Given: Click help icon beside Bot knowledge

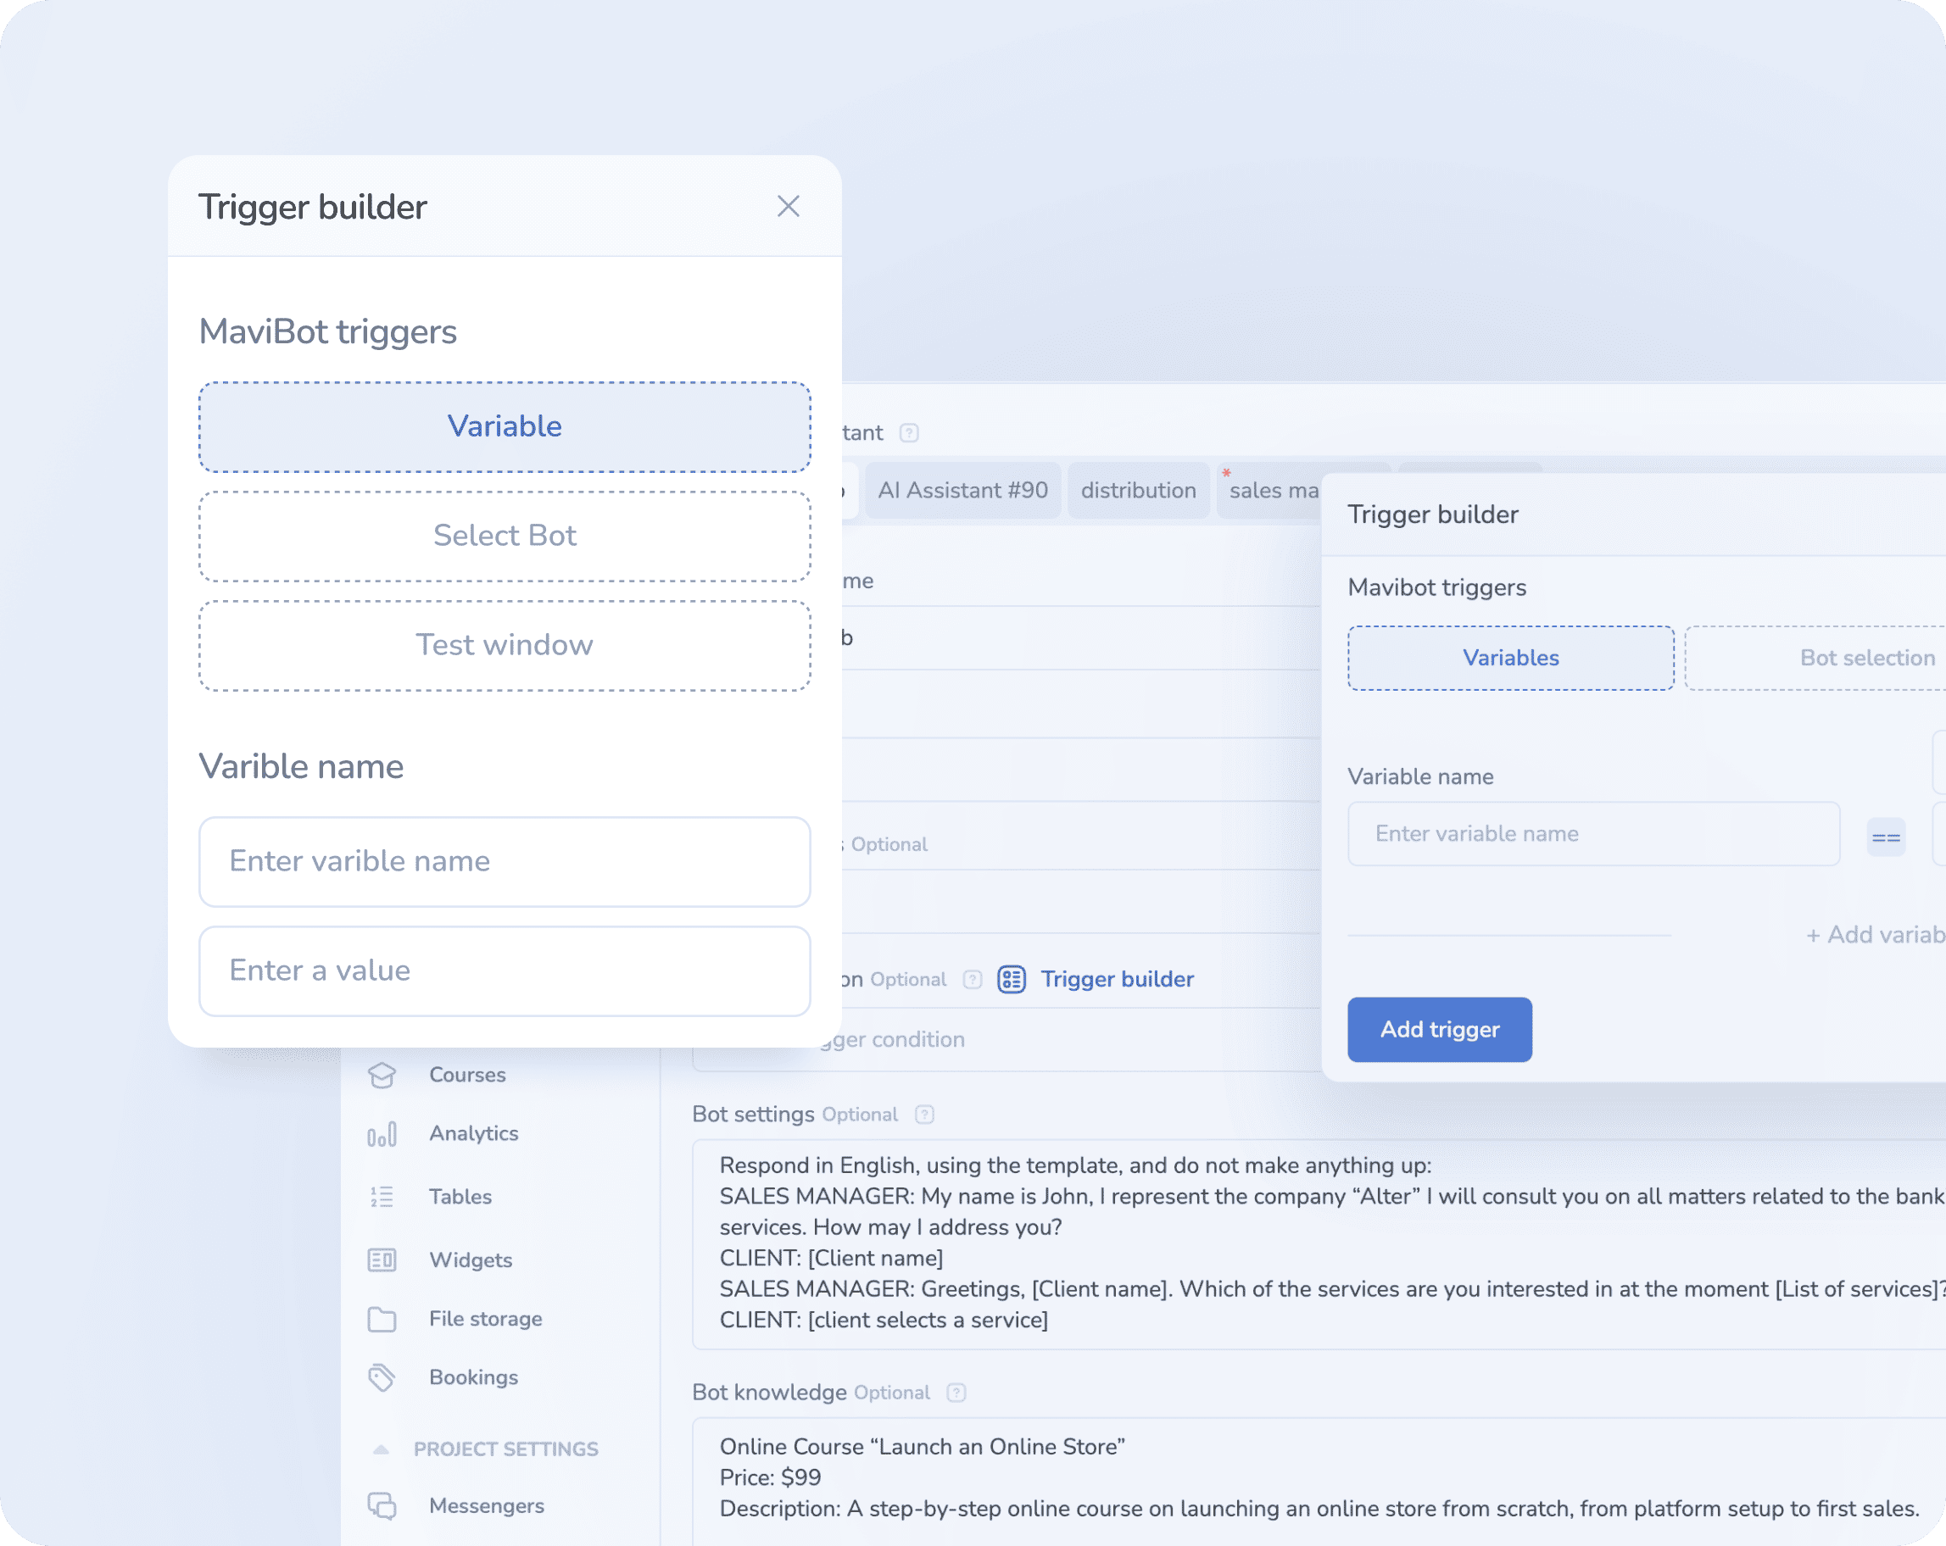Looking at the screenshot, I should pos(956,1393).
